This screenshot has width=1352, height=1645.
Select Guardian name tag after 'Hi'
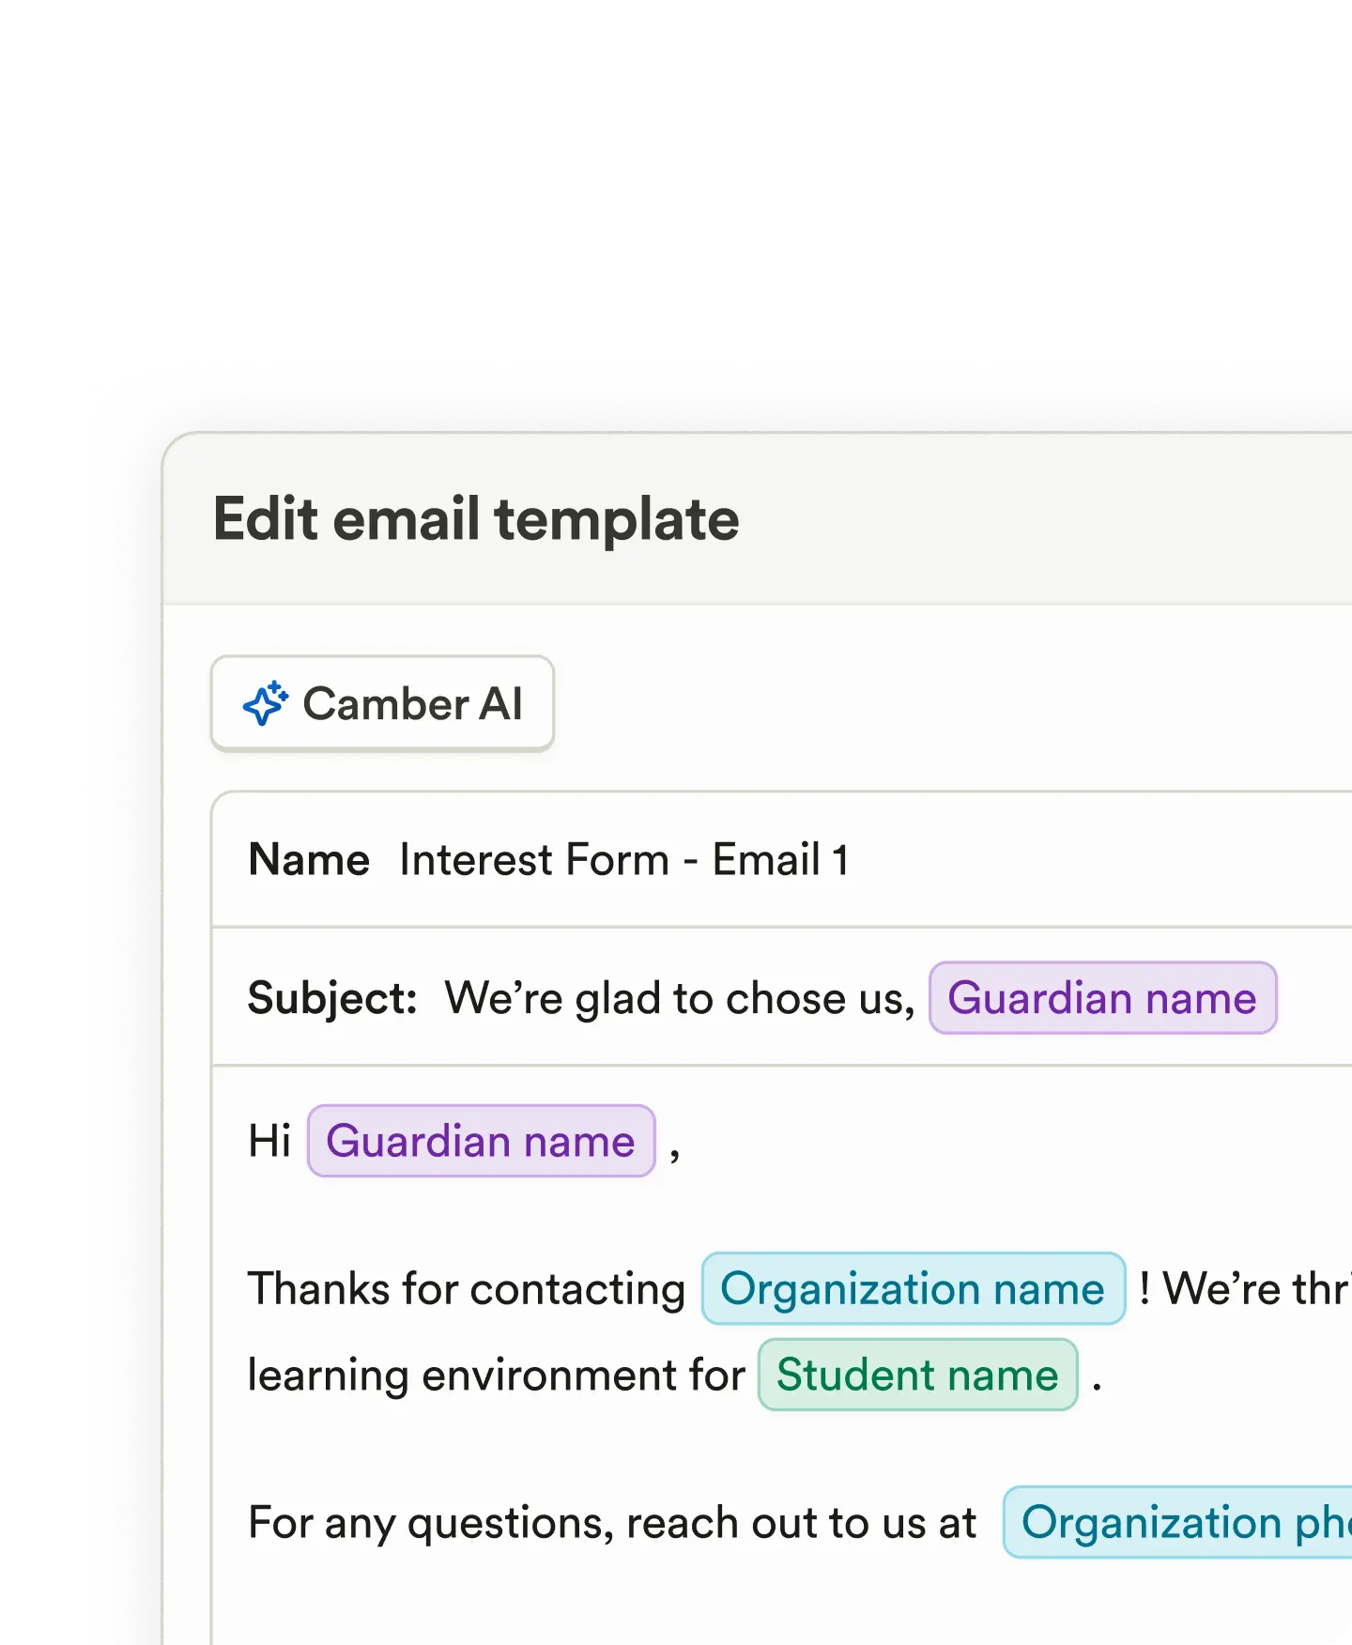(481, 1141)
